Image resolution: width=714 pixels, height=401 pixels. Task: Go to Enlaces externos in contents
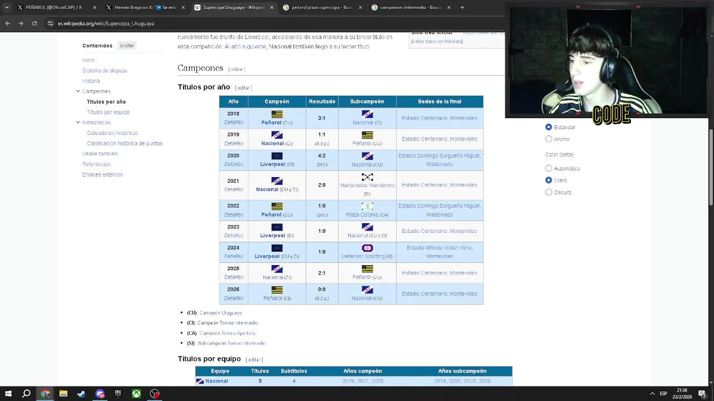[x=102, y=174]
